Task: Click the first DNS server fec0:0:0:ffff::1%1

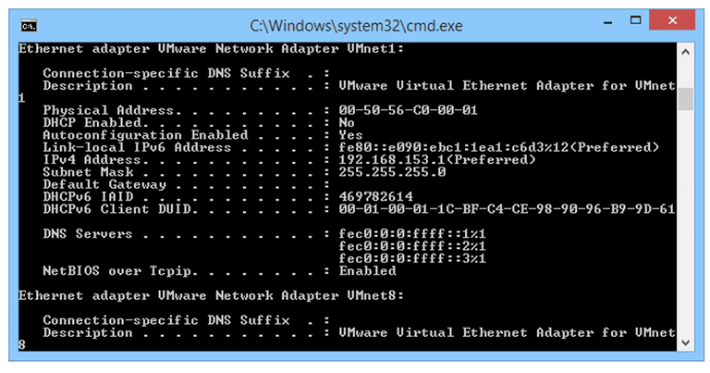Action: click(412, 234)
